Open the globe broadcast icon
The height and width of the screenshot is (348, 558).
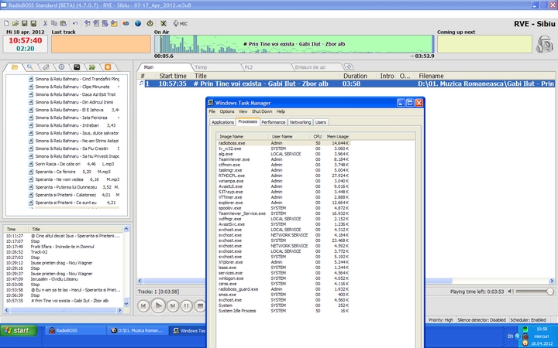(138, 23)
